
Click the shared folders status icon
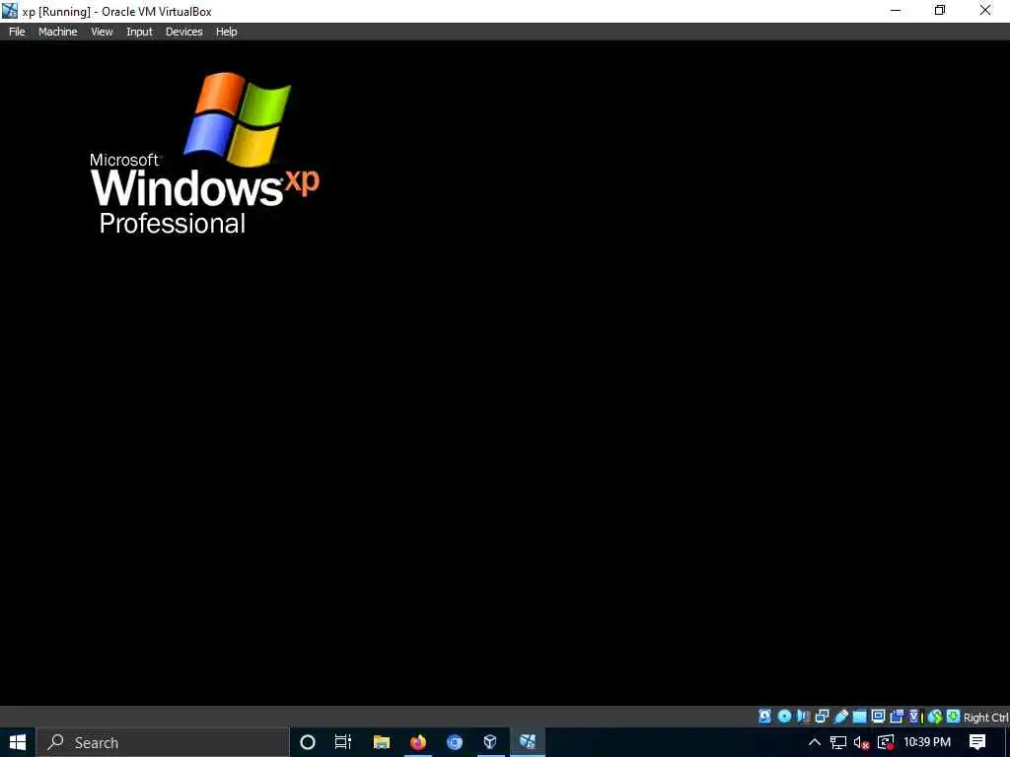[x=859, y=717]
